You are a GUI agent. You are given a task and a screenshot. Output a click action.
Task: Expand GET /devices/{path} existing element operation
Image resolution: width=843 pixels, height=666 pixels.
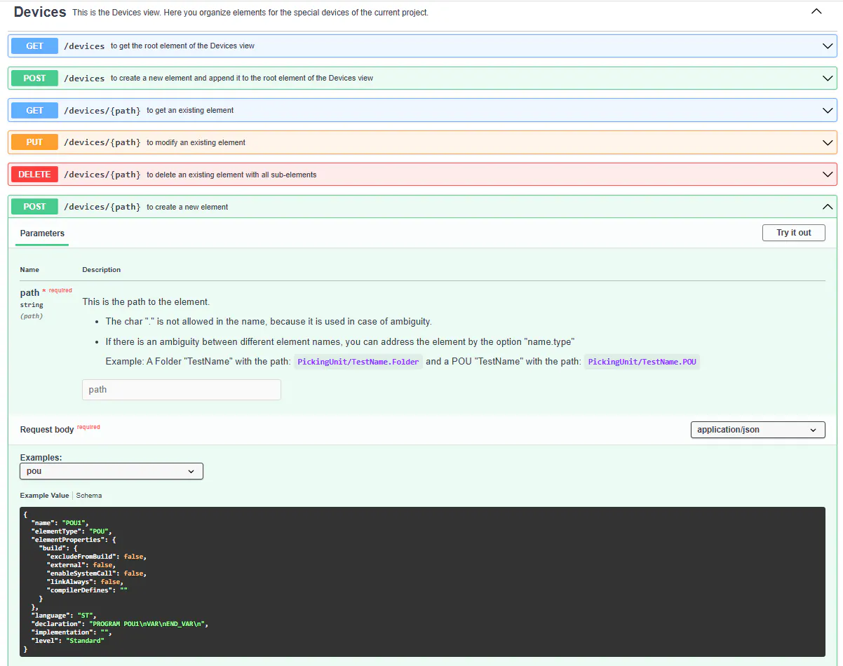pyautogui.click(x=828, y=110)
